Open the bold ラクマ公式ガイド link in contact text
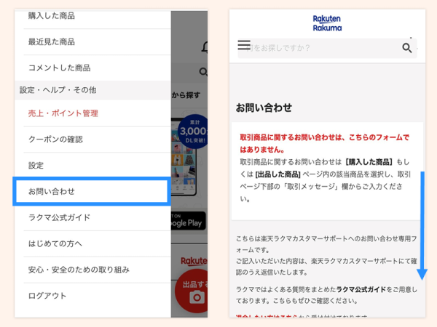This screenshot has height=327, width=437. tap(361, 289)
